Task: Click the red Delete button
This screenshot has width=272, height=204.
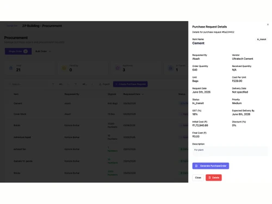Action: (214, 177)
